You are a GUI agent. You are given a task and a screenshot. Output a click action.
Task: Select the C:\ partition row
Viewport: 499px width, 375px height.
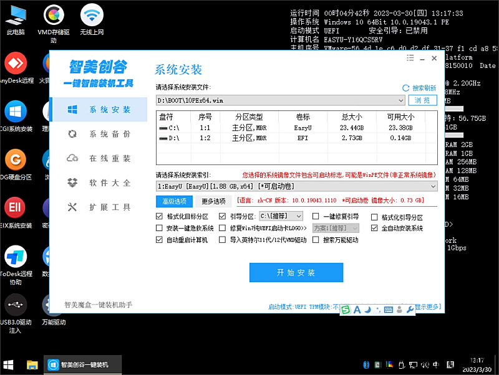click(x=296, y=128)
